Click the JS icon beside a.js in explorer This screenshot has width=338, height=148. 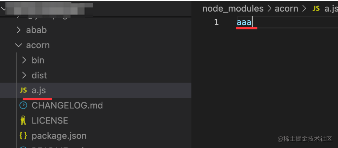tap(23, 90)
